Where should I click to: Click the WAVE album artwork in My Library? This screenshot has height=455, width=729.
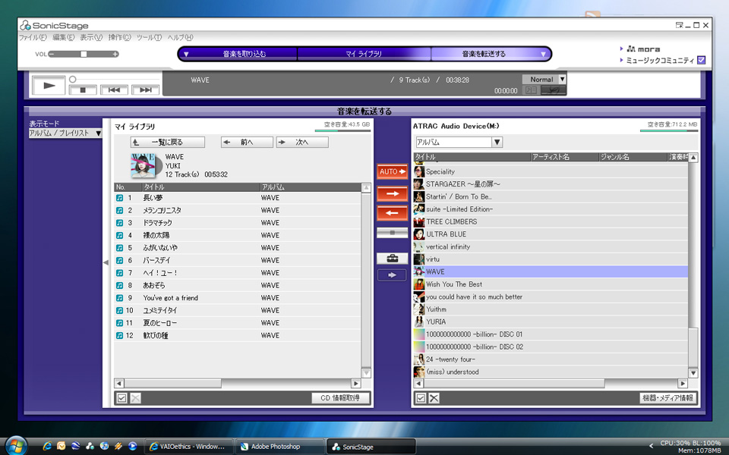tap(144, 165)
